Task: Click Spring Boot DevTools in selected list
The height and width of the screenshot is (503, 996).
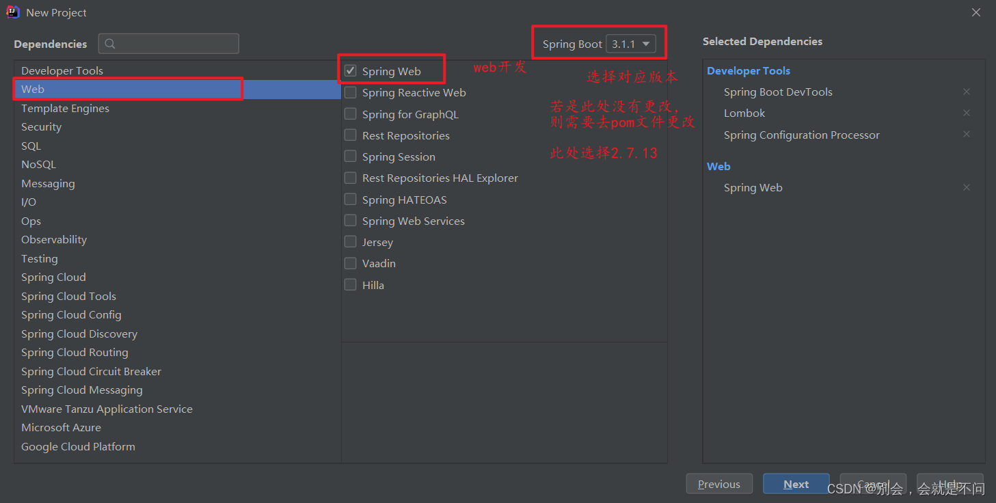Action: point(778,92)
